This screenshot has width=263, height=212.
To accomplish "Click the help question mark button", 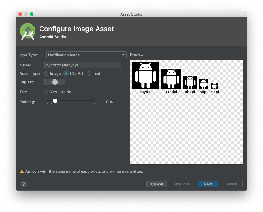I will pyautogui.click(x=24, y=184).
